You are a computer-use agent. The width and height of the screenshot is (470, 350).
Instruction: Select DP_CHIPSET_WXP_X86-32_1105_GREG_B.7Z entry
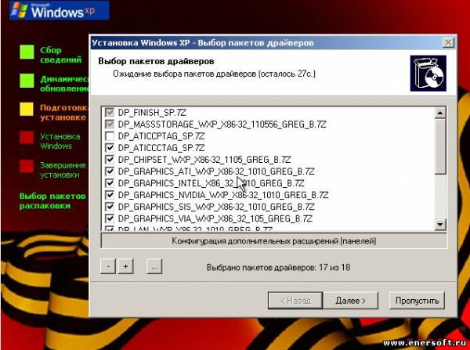(204, 160)
